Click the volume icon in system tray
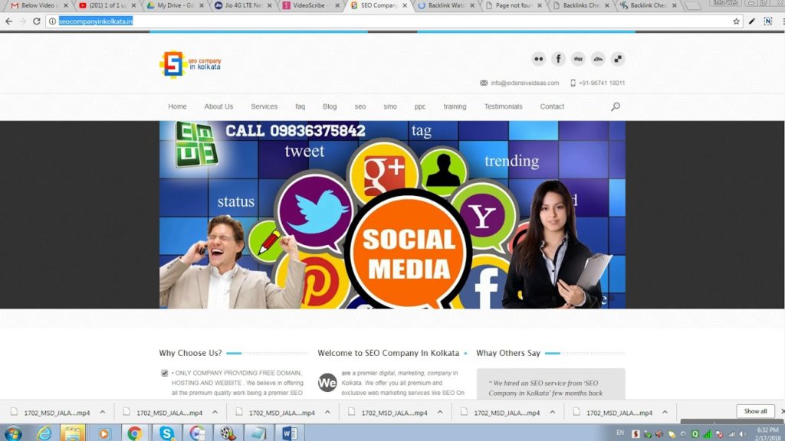This screenshot has width=785, height=441. (x=742, y=434)
